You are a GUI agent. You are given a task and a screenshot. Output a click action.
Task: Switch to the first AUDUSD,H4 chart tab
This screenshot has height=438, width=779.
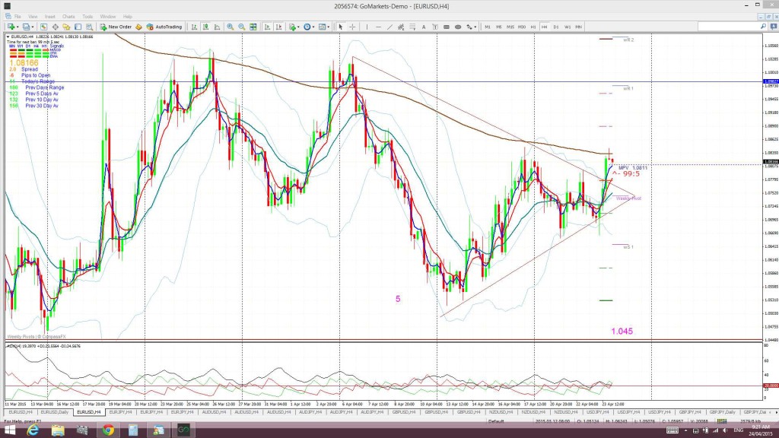tap(214, 412)
